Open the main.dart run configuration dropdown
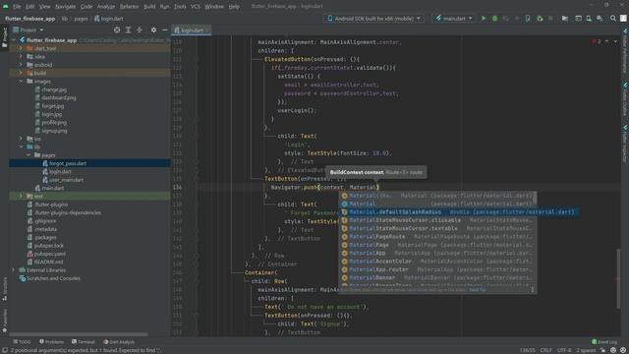This screenshot has height=354, width=629. 454,19
